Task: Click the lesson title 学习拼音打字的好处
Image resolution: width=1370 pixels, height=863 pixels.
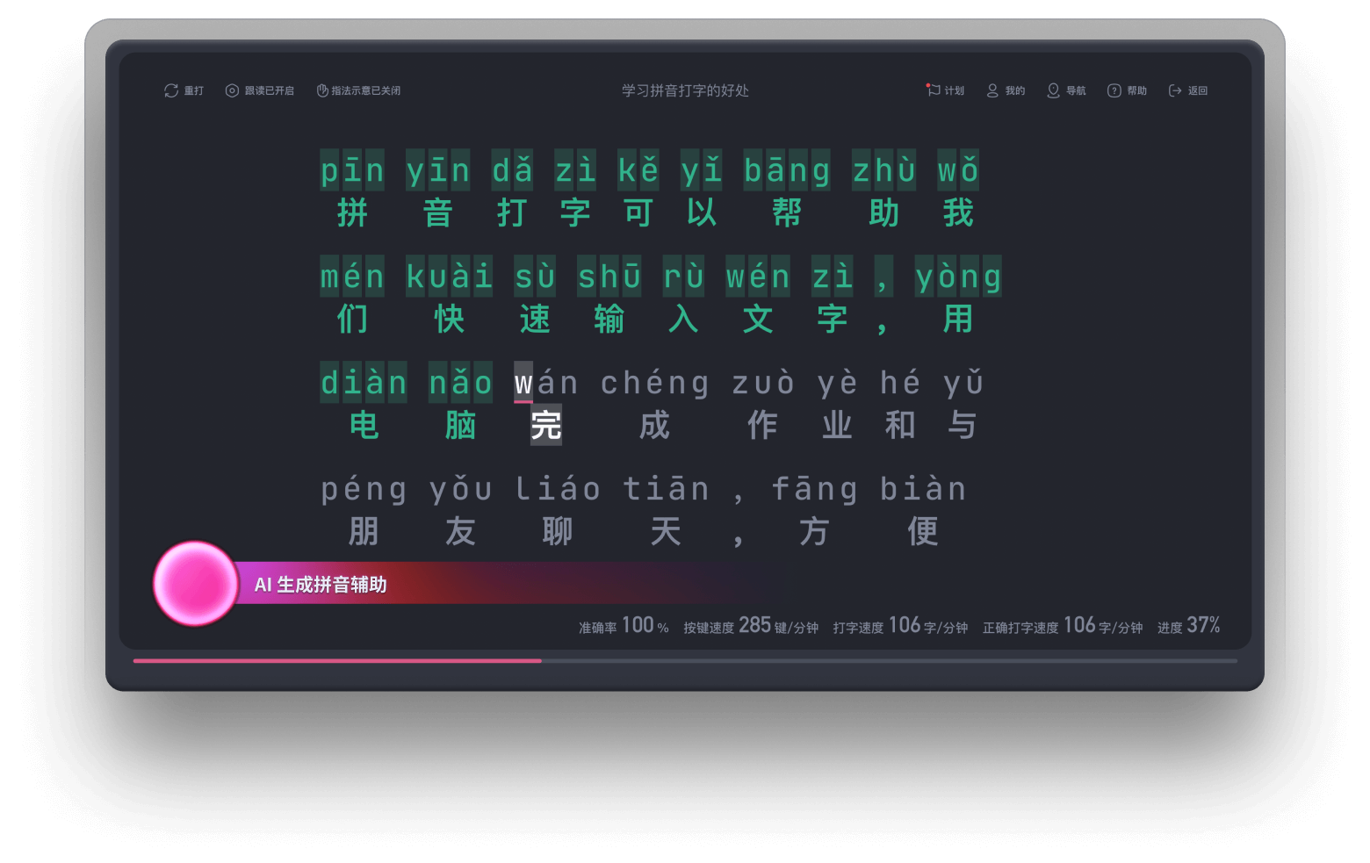Action: [x=685, y=90]
